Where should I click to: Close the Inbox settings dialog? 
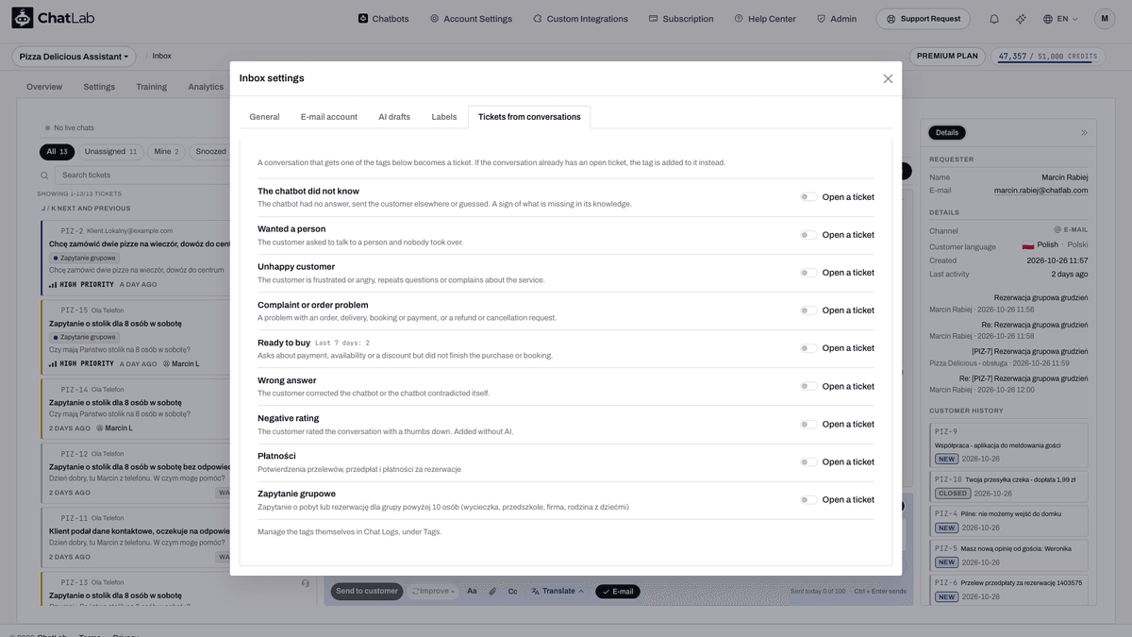(888, 78)
